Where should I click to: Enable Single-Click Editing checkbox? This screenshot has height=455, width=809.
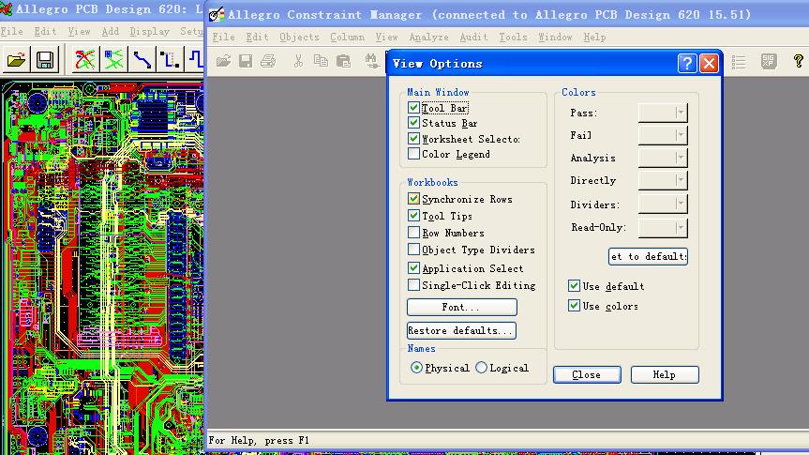point(413,285)
